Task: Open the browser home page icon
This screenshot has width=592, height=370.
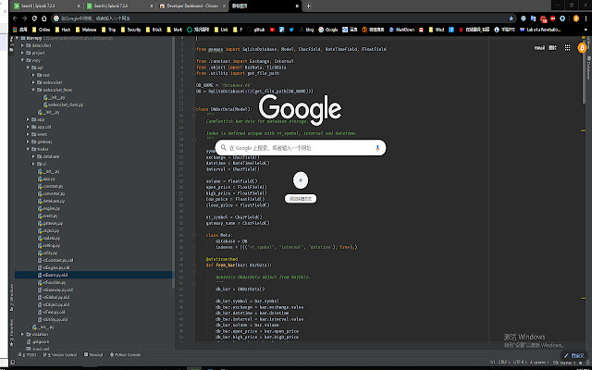Action: point(44,18)
